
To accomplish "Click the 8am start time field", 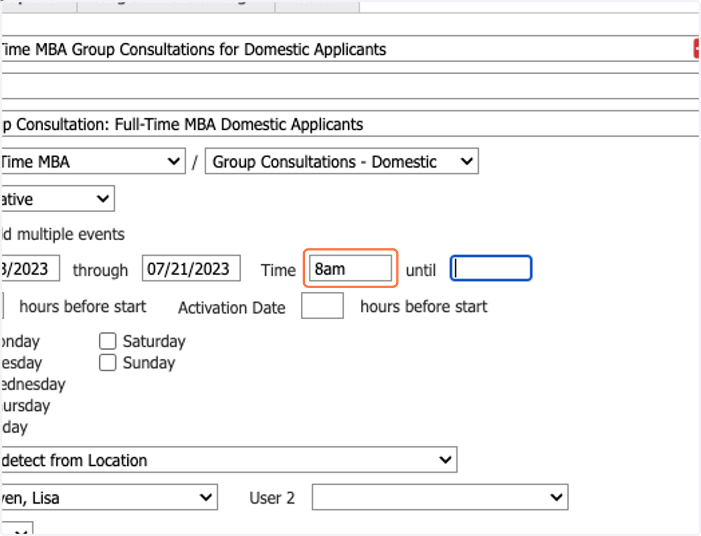I will 350,269.
